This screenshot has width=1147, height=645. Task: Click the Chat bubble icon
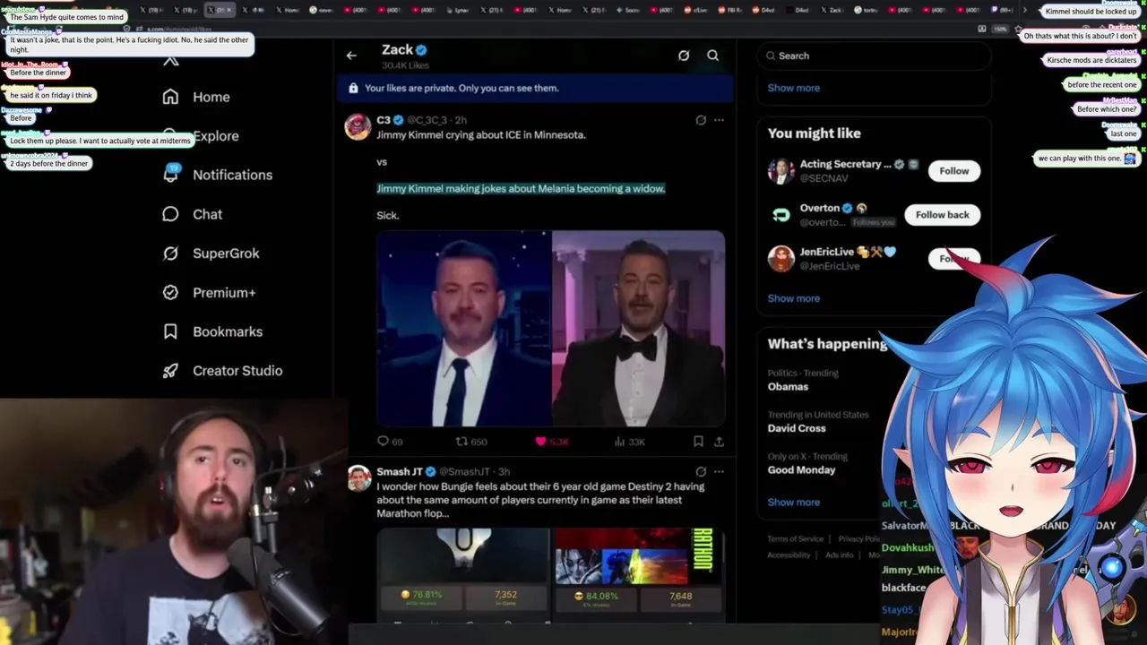tap(170, 214)
